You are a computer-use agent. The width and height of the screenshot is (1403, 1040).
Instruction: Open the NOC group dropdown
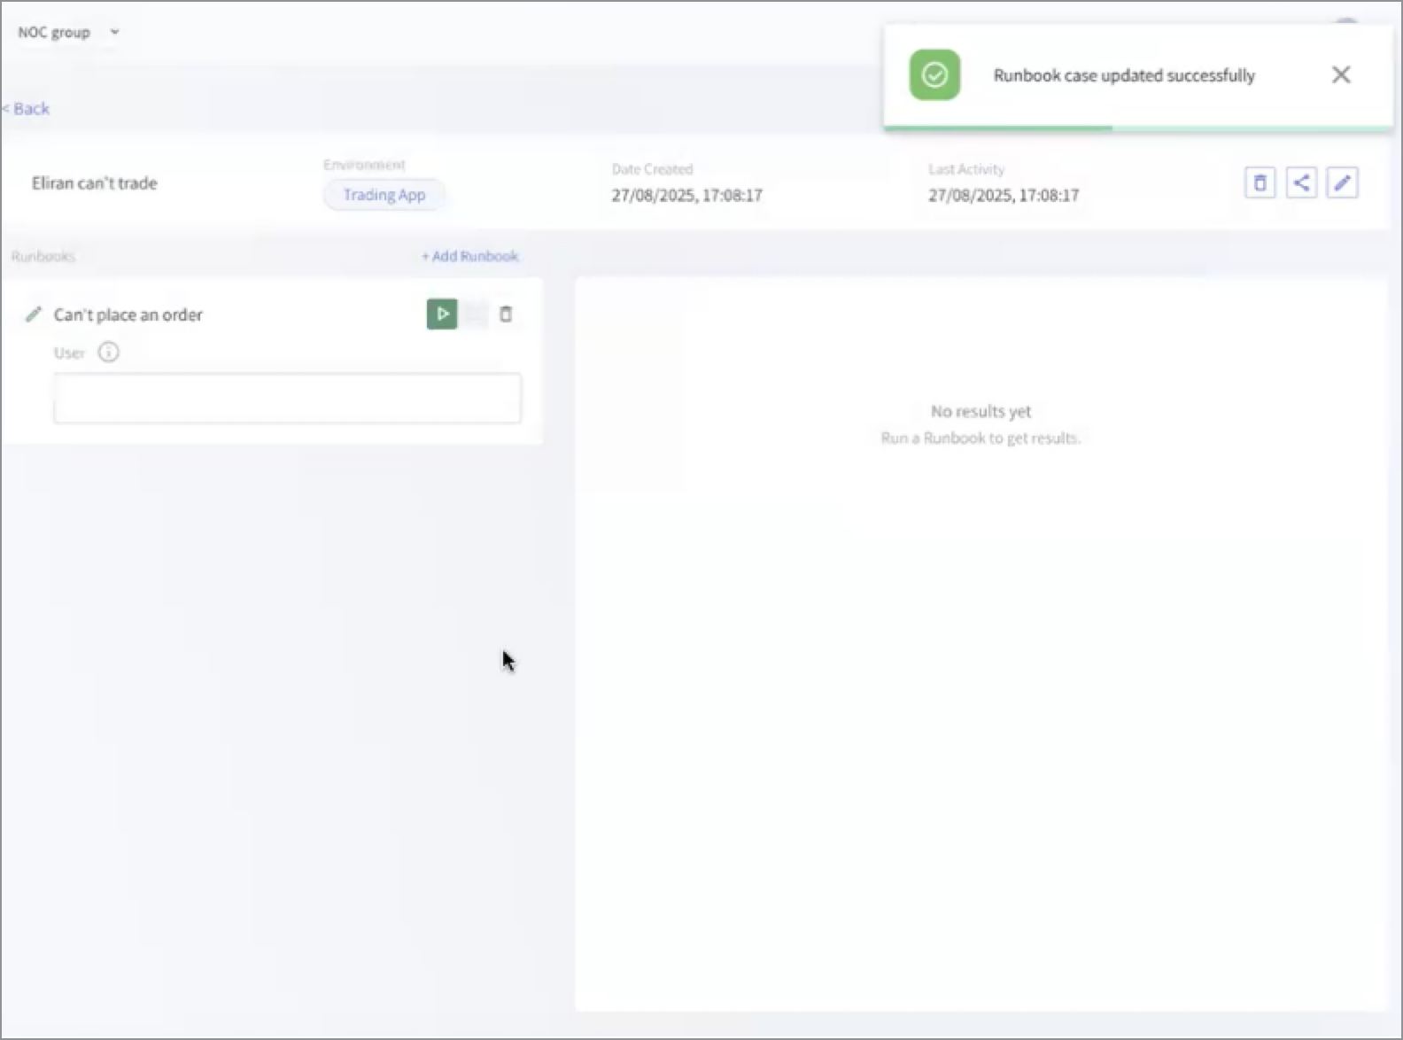pyautogui.click(x=55, y=33)
